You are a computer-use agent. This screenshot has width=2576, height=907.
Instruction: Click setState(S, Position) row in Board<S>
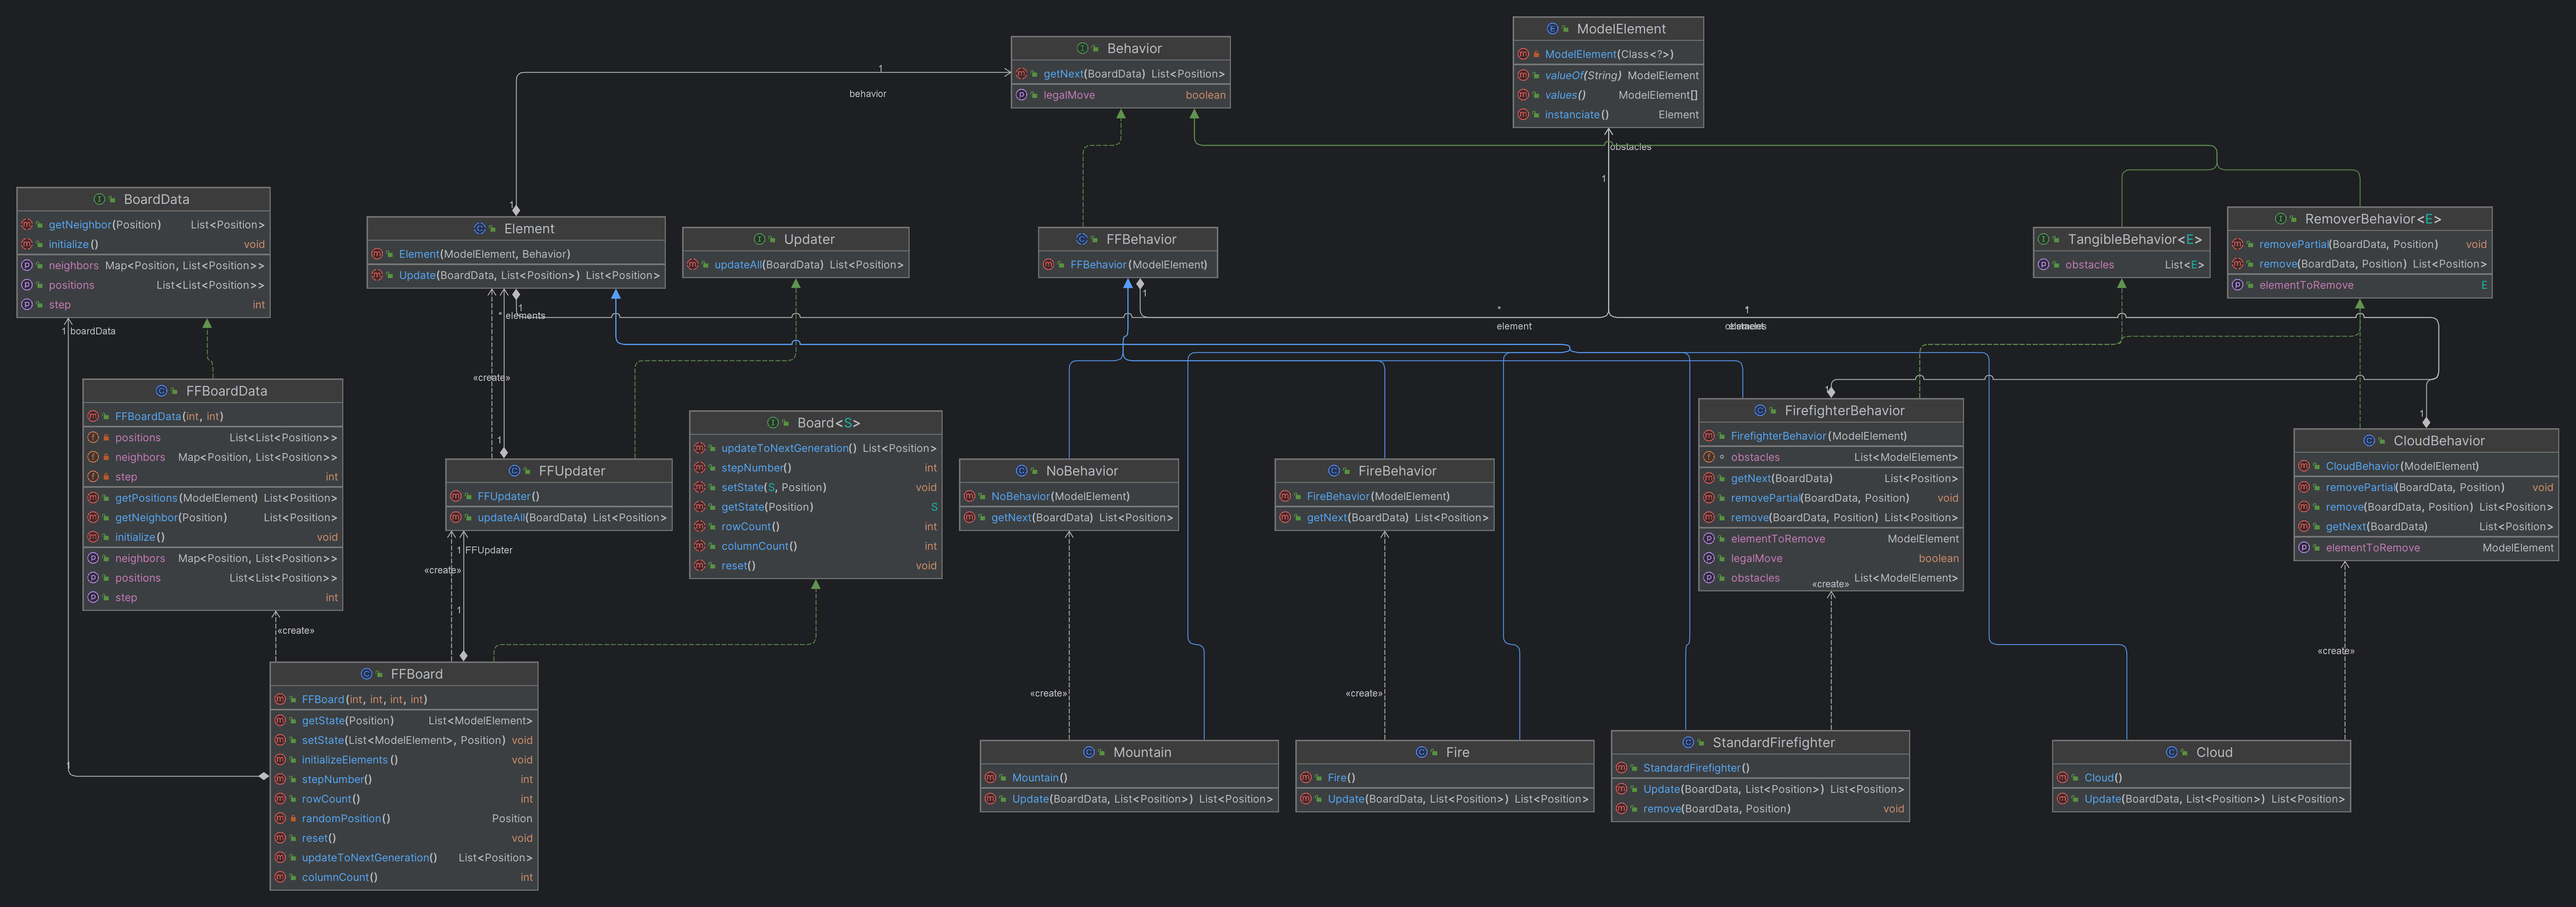coord(816,488)
